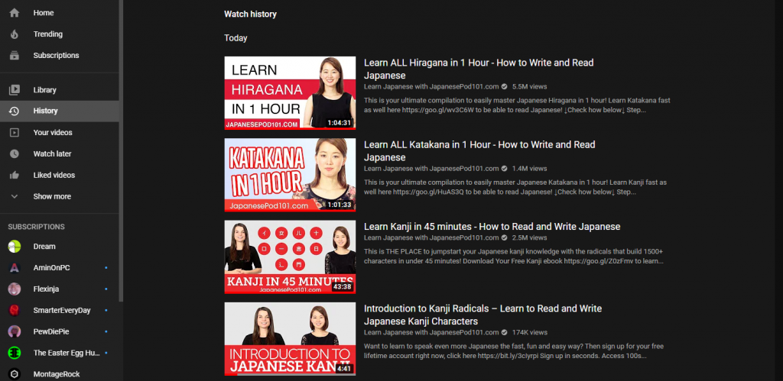The image size is (783, 381).
Task: Open the SmarterEveryDay subscription name
Action: coord(62,310)
